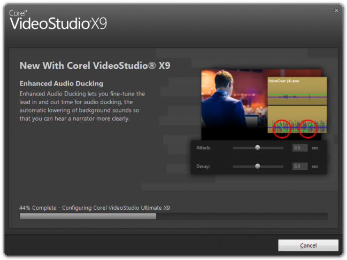This screenshot has height=260, width=347.
Task: Click the 'Decay:' label
Action: pos(203,167)
